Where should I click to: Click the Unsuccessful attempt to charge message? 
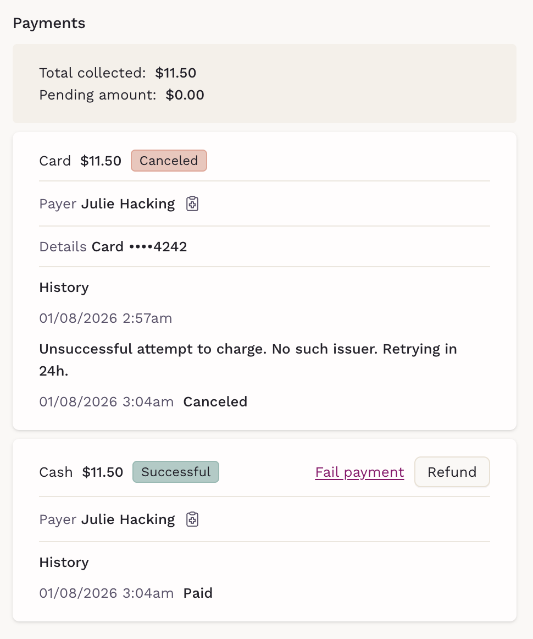point(248,350)
